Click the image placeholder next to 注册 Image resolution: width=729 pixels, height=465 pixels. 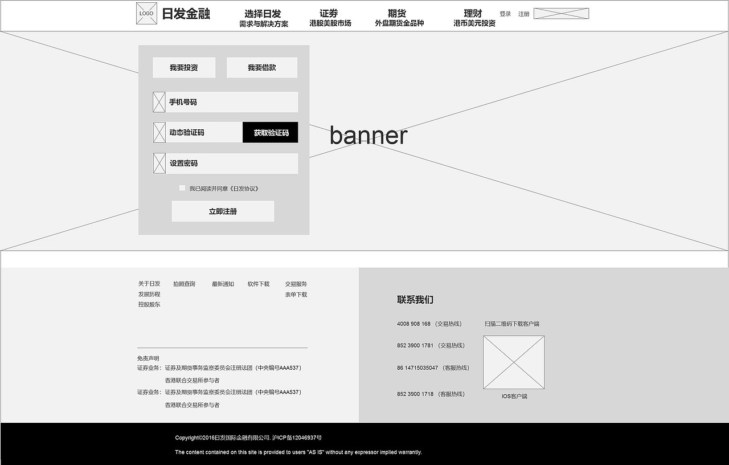[562, 13]
